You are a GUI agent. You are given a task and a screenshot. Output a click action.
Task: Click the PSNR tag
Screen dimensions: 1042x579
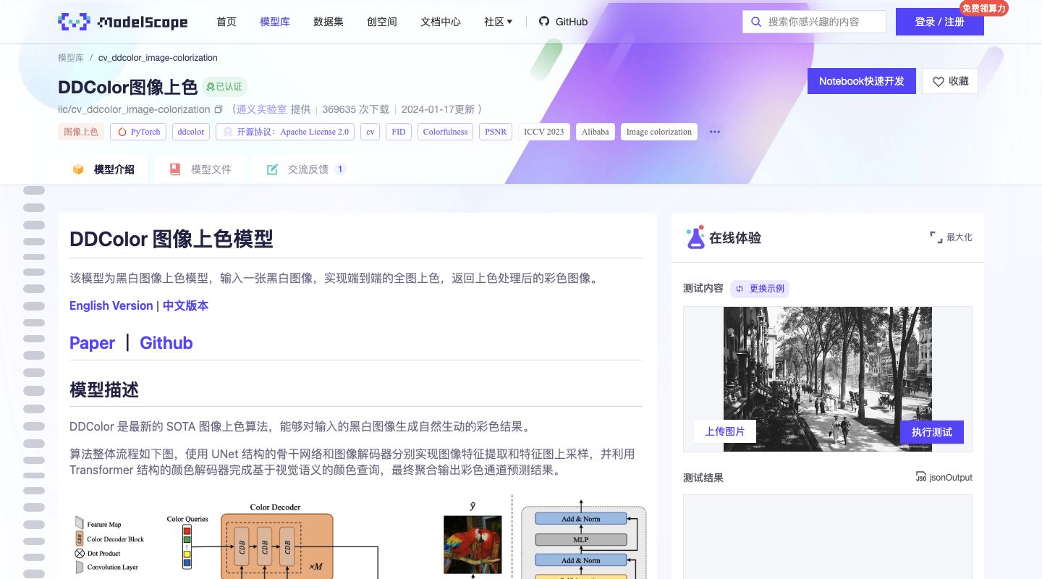click(496, 132)
